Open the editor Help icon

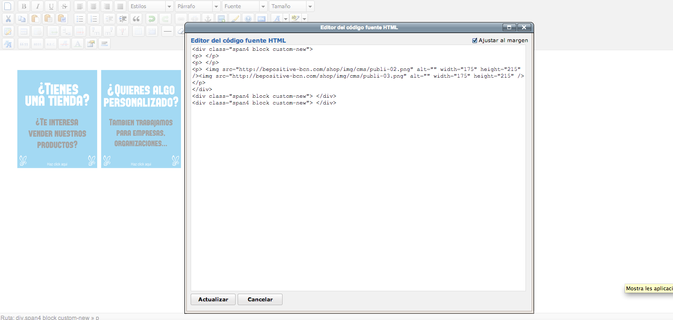tap(248, 19)
